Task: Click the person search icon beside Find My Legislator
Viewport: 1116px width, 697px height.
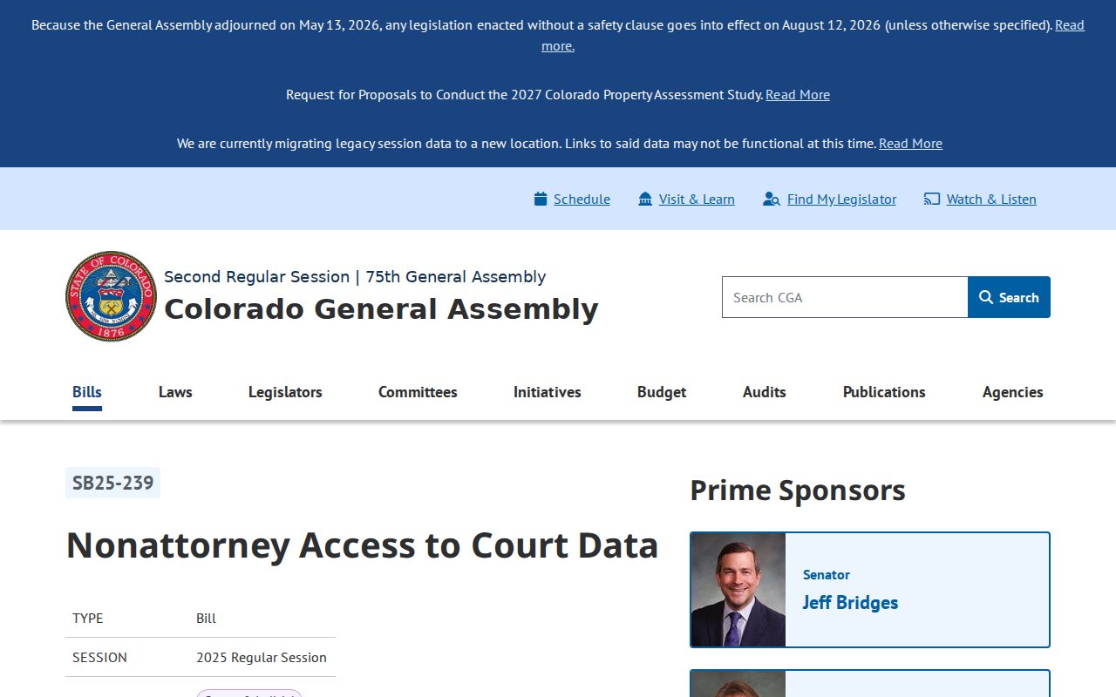Action: pyautogui.click(x=771, y=199)
